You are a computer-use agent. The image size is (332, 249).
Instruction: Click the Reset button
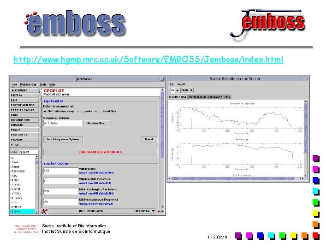tap(149, 139)
